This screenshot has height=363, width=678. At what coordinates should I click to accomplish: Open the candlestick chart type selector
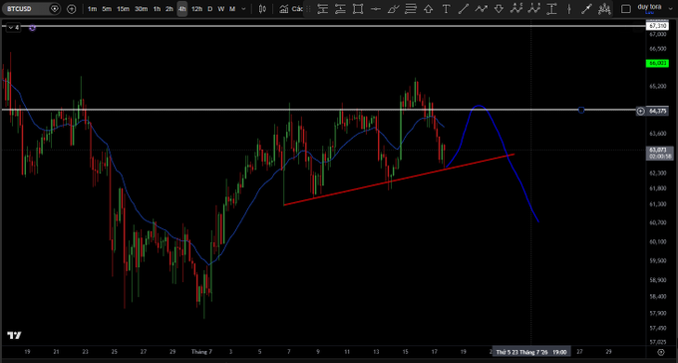(262, 9)
